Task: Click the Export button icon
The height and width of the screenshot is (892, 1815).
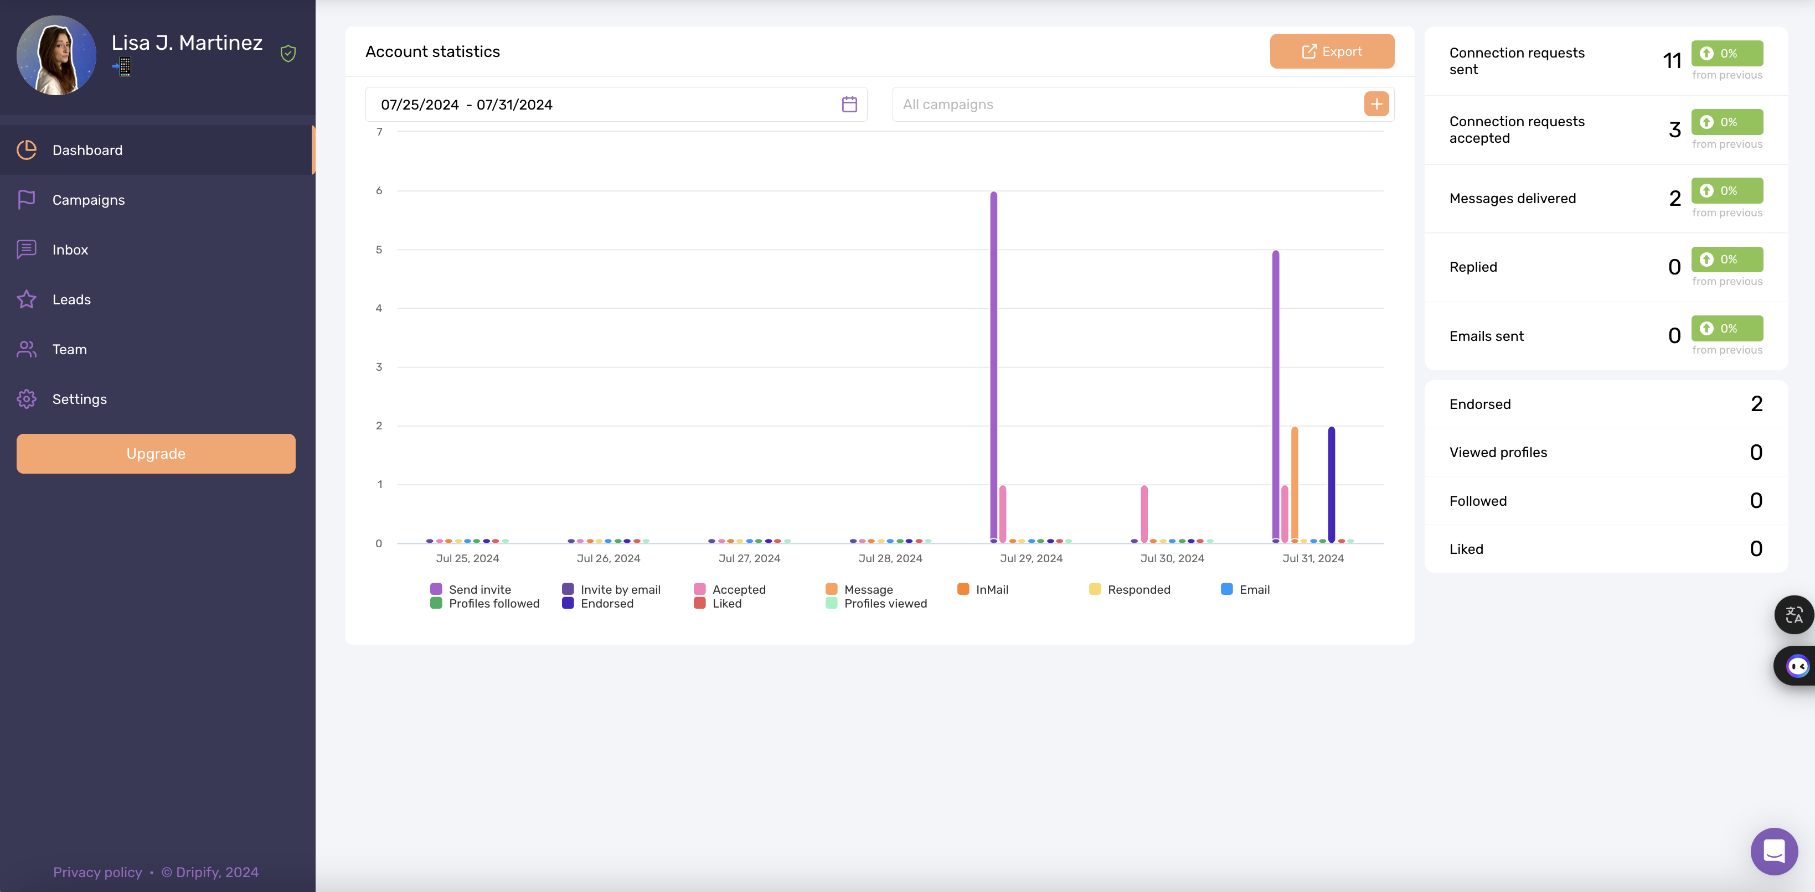Action: coord(1309,51)
